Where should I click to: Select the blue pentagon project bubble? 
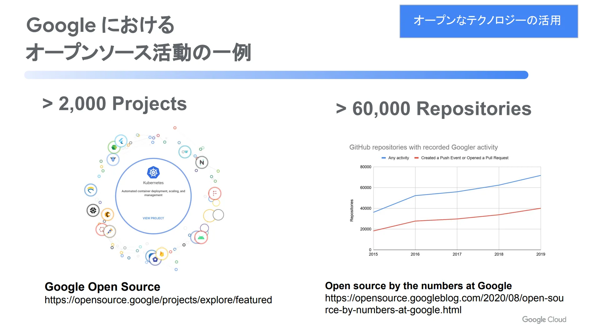click(155, 259)
